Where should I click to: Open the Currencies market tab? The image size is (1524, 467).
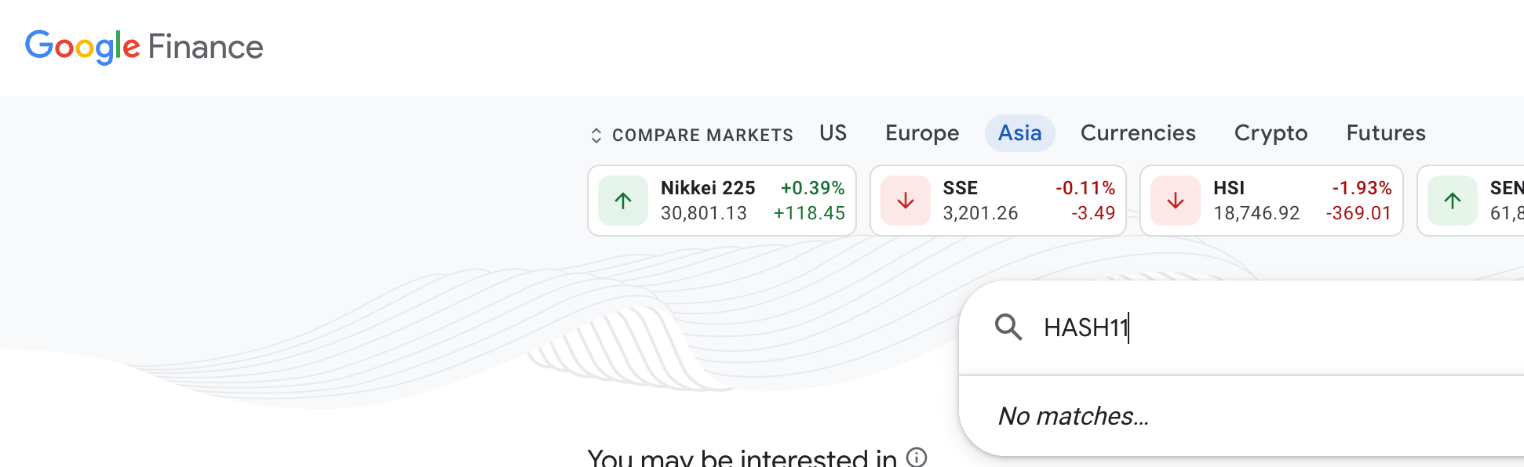1138,133
